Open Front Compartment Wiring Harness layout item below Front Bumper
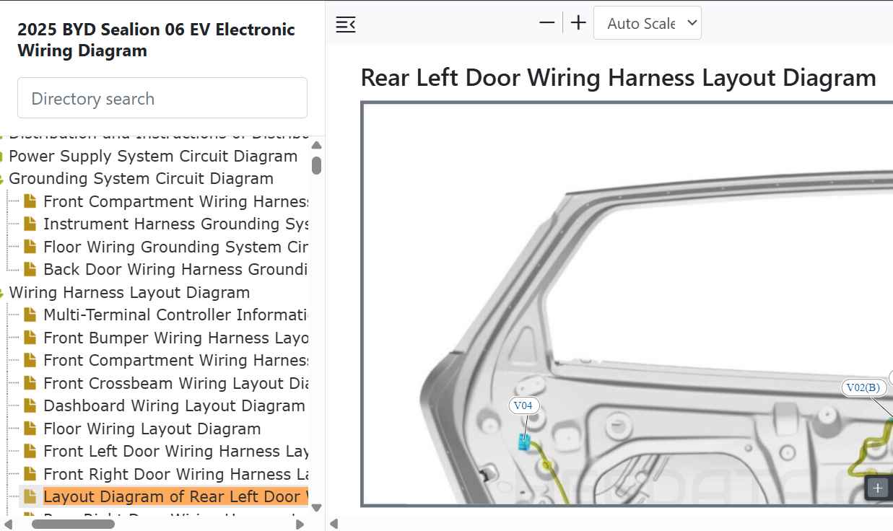Image resolution: width=893 pixels, height=531 pixels. [176, 361]
